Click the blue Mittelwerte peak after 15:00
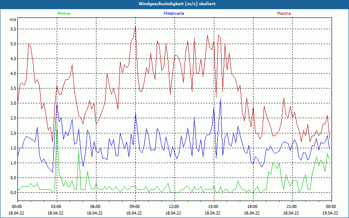 pyautogui.click(x=220, y=99)
